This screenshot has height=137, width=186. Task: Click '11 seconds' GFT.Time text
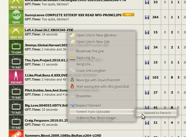(50, 64)
